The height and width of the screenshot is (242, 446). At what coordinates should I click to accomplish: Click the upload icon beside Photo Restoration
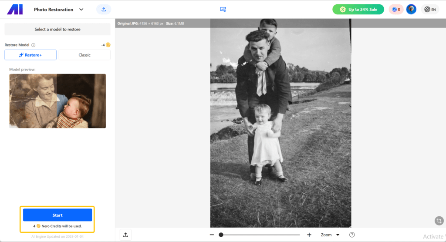point(104,9)
